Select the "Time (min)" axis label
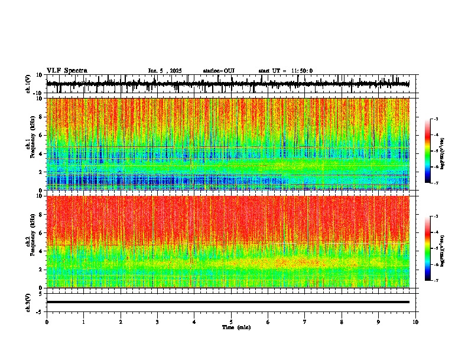Screen dimensions: 468x361 coord(236,327)
